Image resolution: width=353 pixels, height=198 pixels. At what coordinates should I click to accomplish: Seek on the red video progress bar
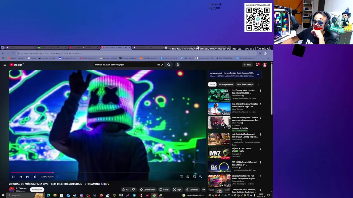[x=108, y=173]
